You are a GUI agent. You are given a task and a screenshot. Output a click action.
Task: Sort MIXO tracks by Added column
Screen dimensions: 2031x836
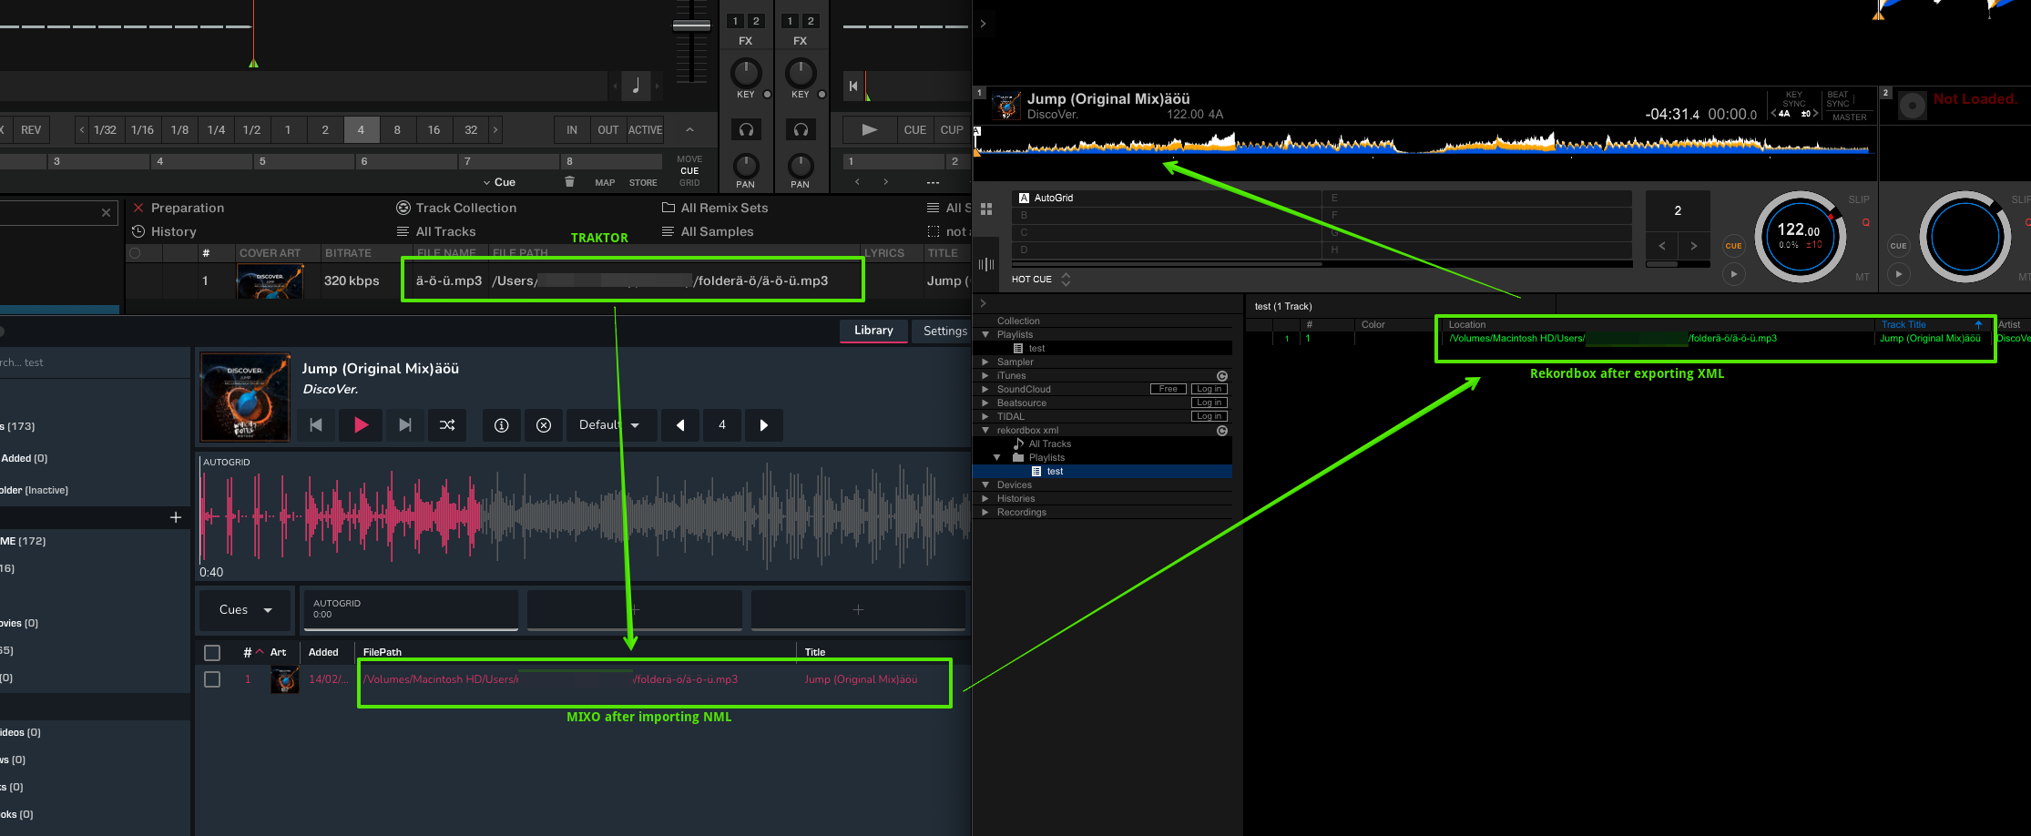[x=323, y=652]
